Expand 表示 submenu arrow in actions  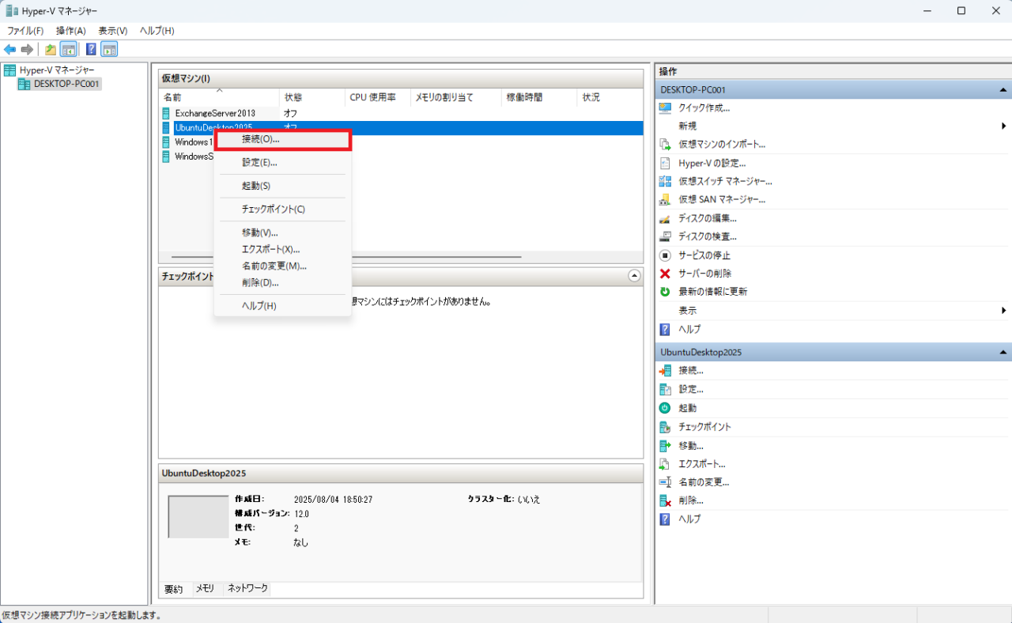[x=1004, y=310]
